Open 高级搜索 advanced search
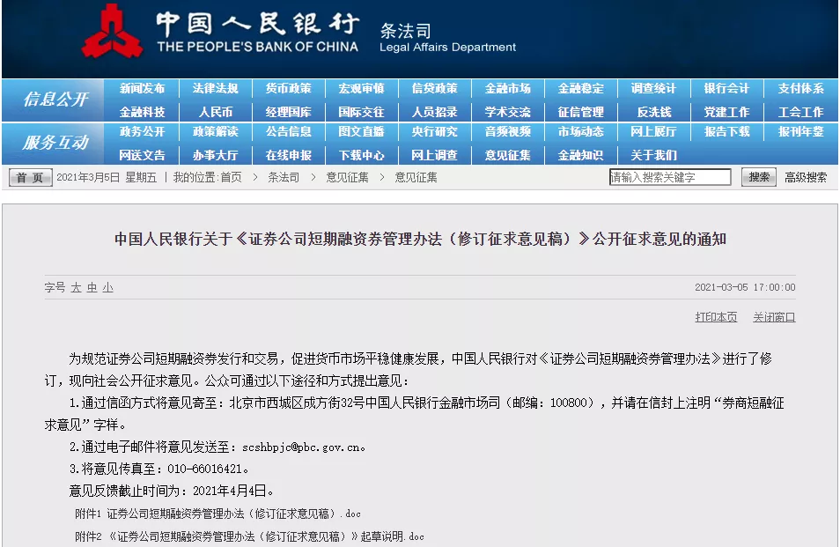The image size is (840, 547). point(806,177)
